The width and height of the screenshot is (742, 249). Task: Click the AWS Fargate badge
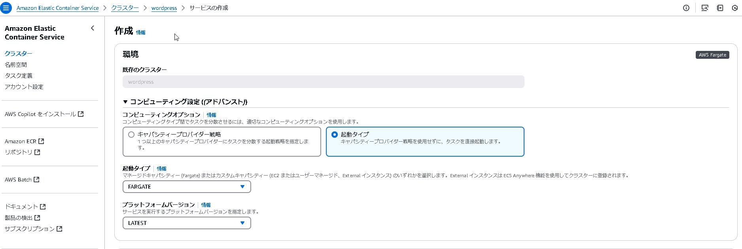(712, 55)
